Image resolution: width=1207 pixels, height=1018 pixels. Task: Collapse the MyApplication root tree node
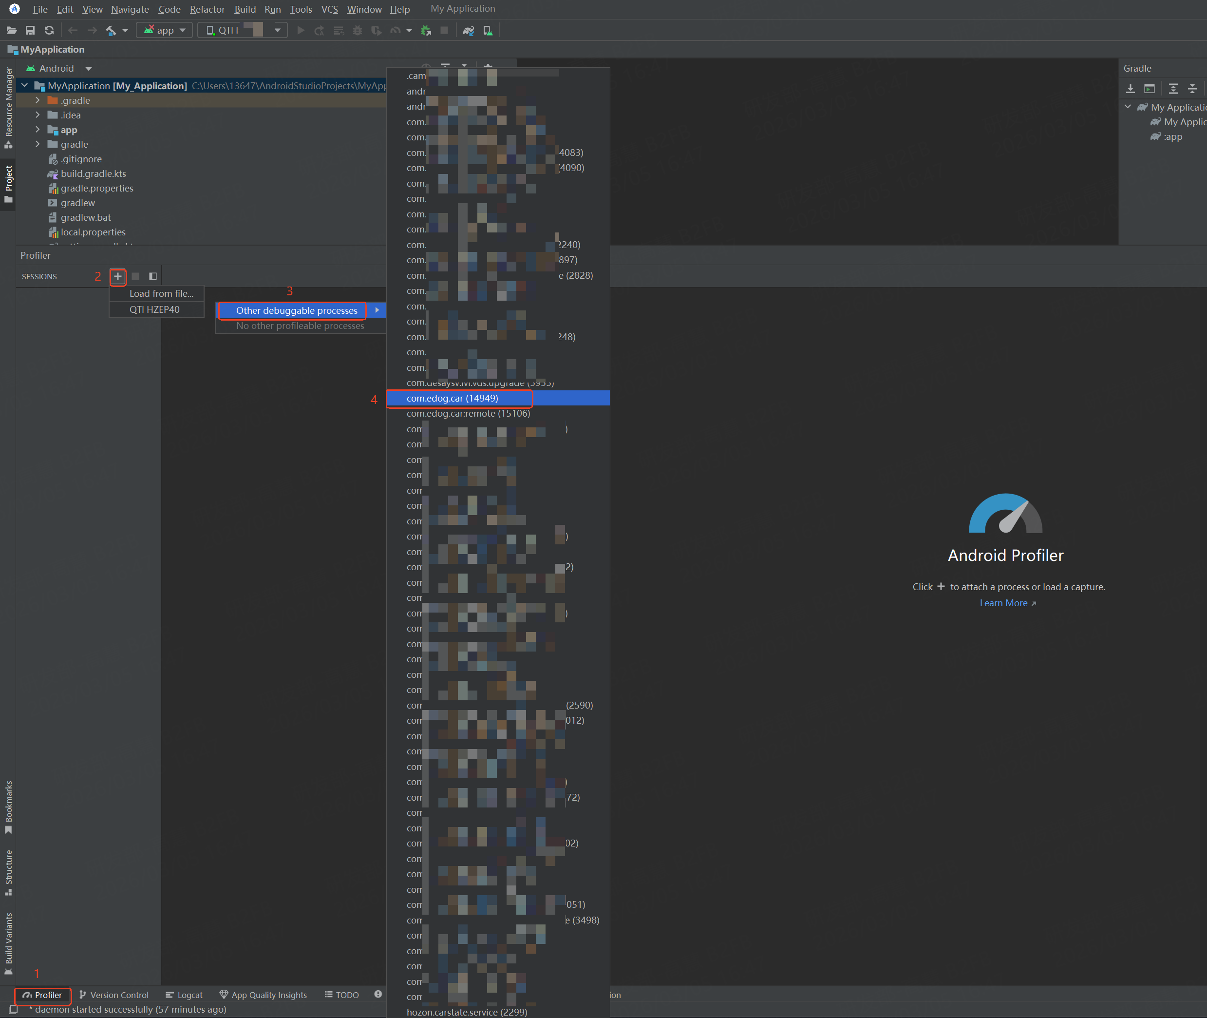[24, 85]
